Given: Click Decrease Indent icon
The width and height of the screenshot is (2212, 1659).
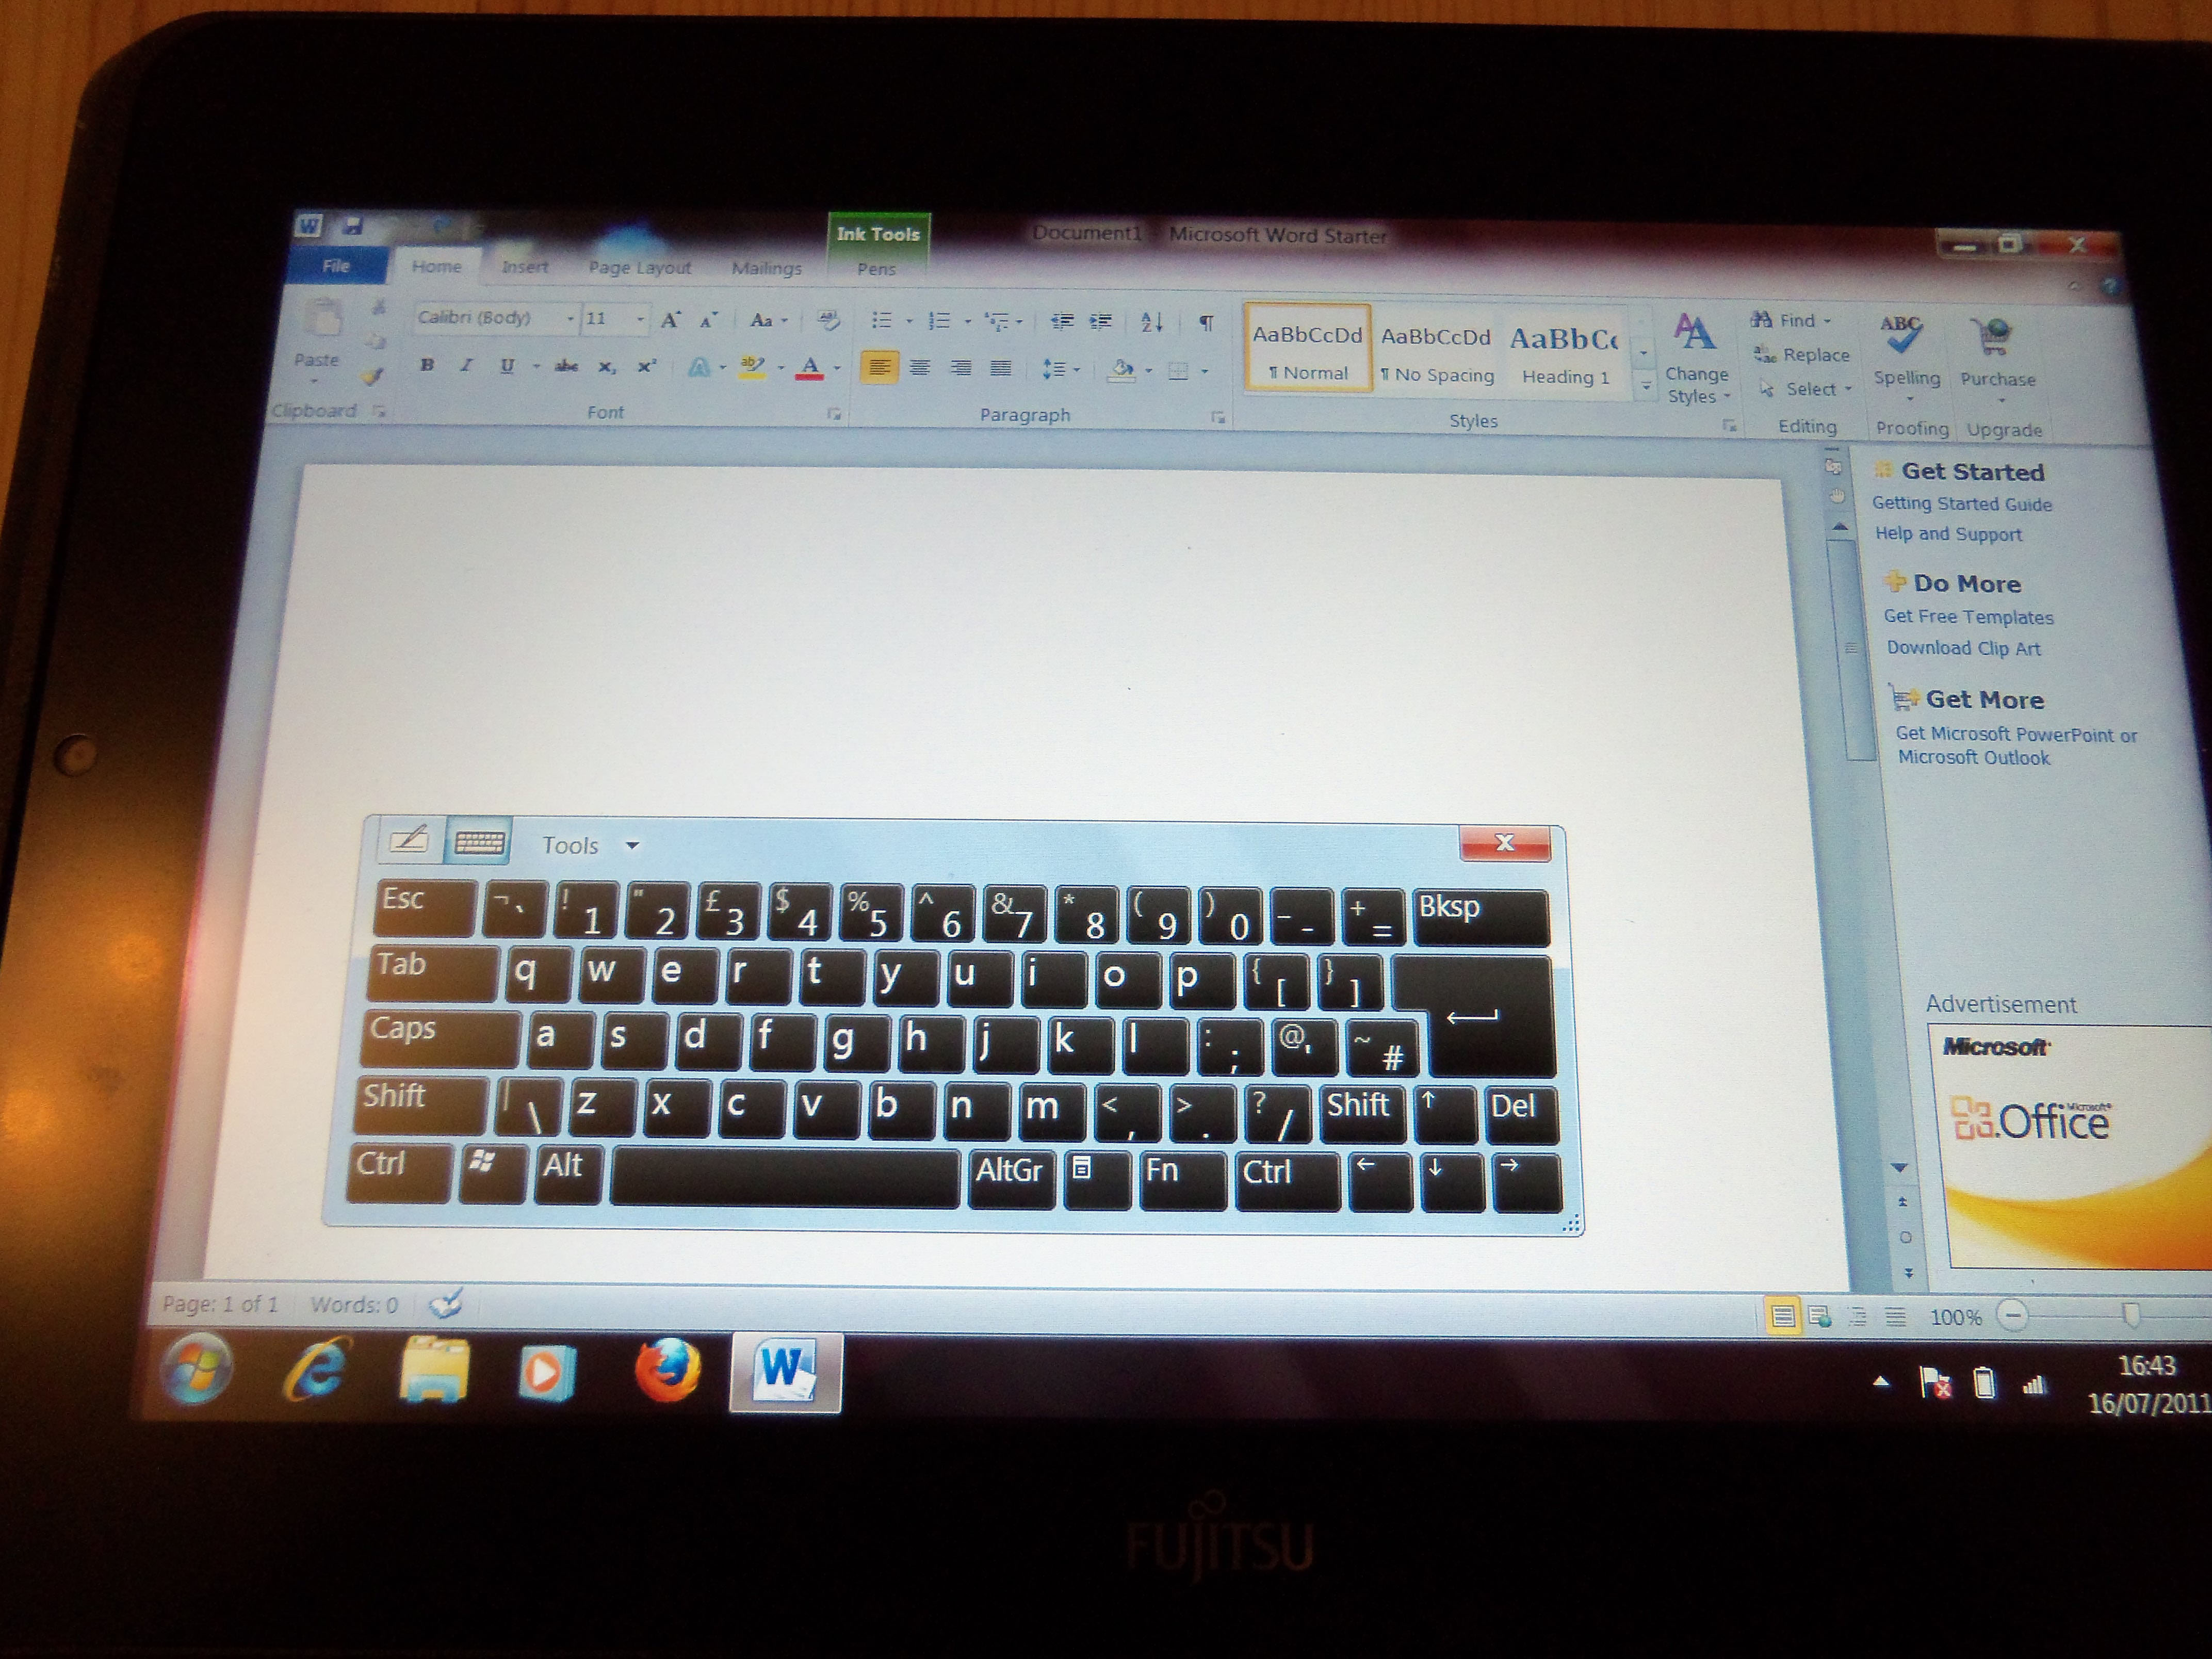Looking at the screenshot, I should [1062, 321].
